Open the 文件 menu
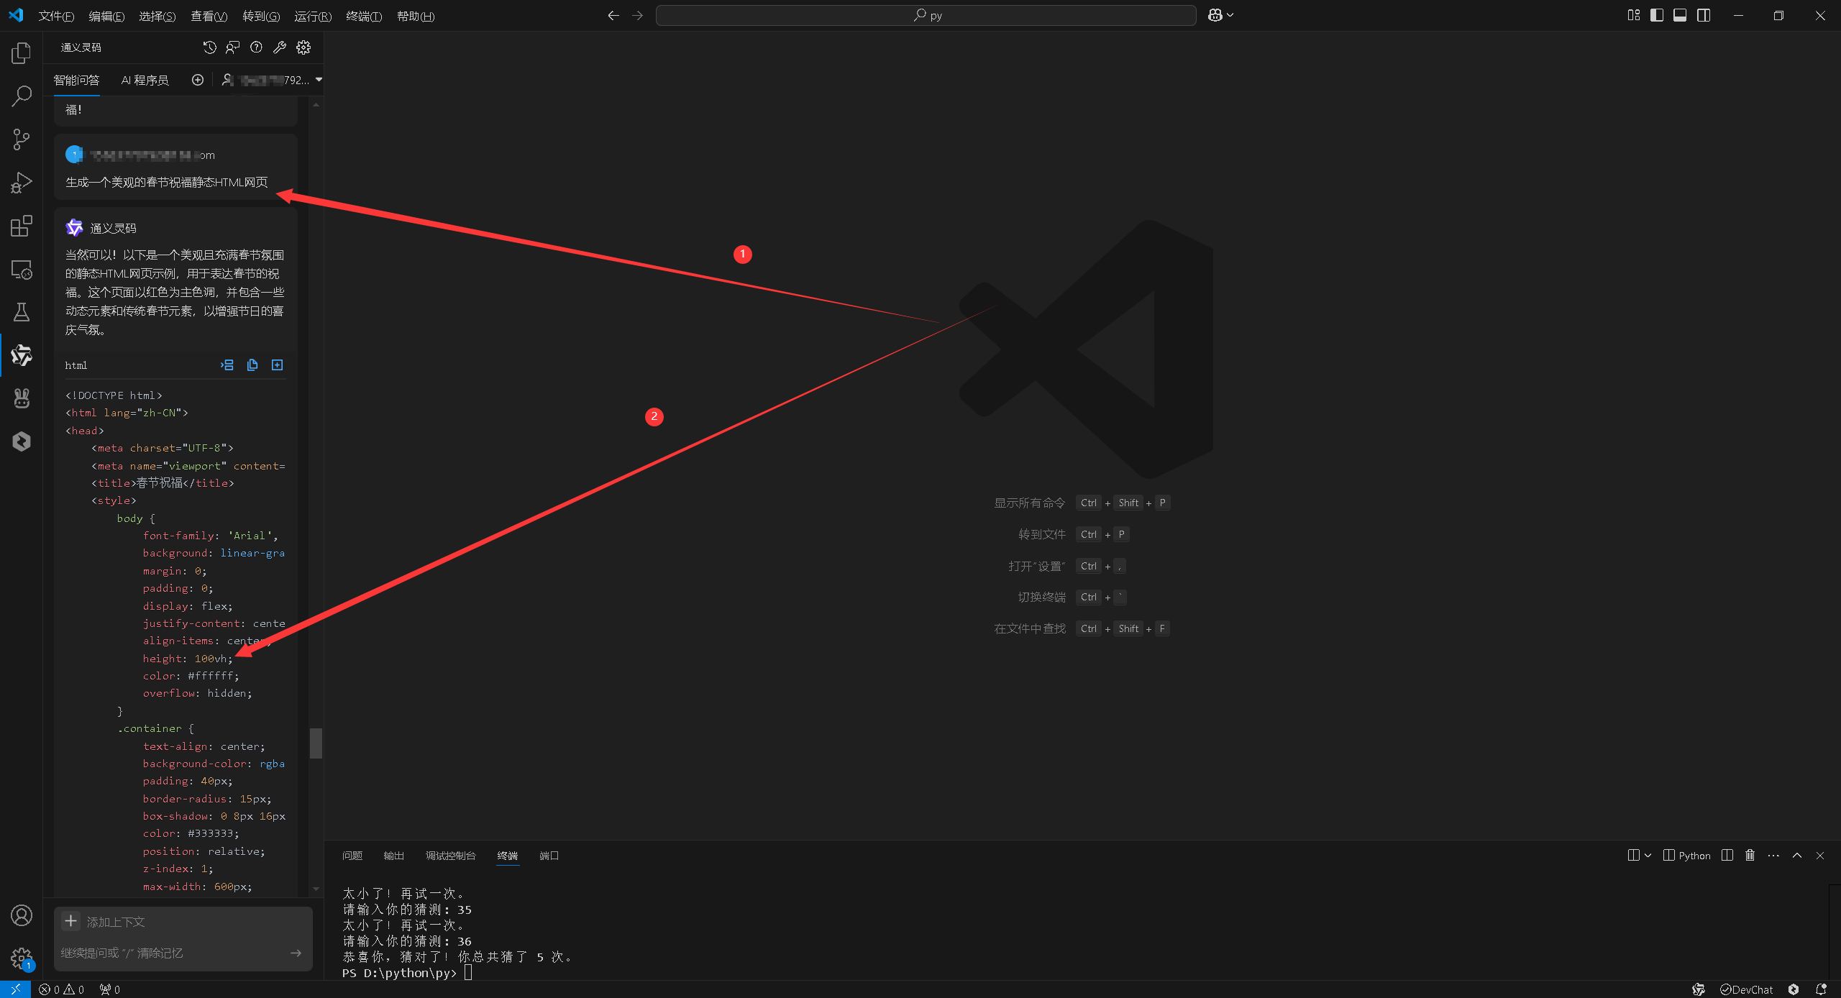The width and height of the screenshot is (1841, 998). (56, 16)
